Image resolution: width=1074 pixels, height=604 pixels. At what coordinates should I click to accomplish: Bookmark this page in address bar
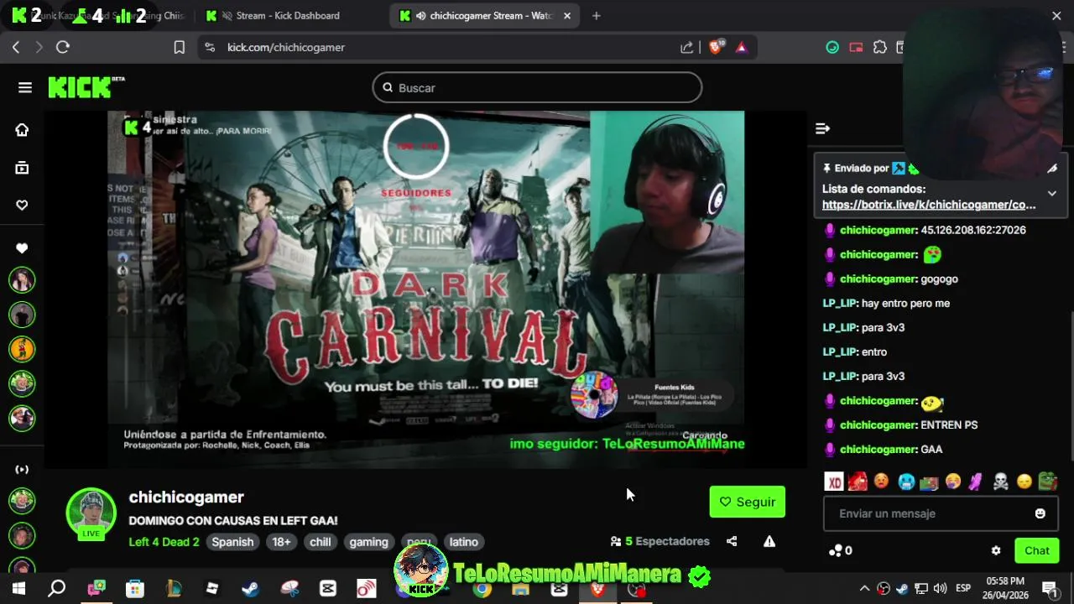click(179, 48)
